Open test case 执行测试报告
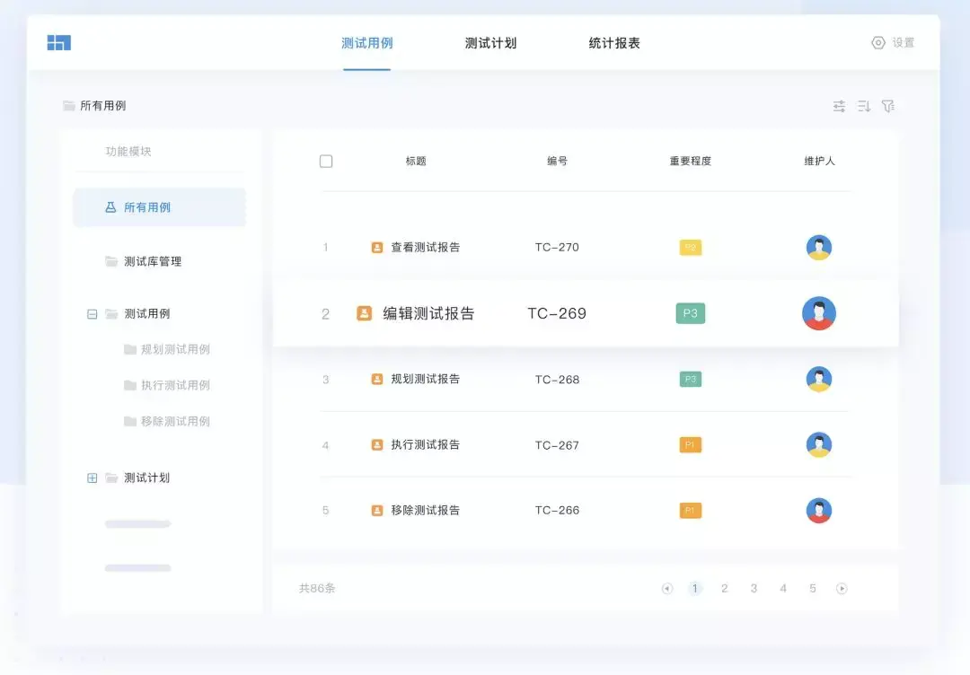Screen dimensions: 970x675 pos(426,444)
